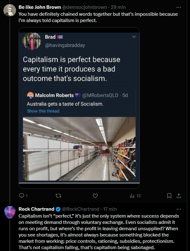Bookmark the John Brown tweet

pyautogui.click(x=169, y=196)
